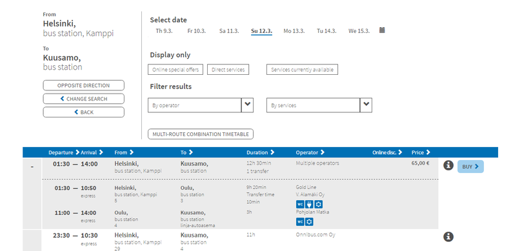Open MULTI-ROUTE COMBINATION TIMETABLE
Screen dimensions: 529x251
tap(201, 134)
